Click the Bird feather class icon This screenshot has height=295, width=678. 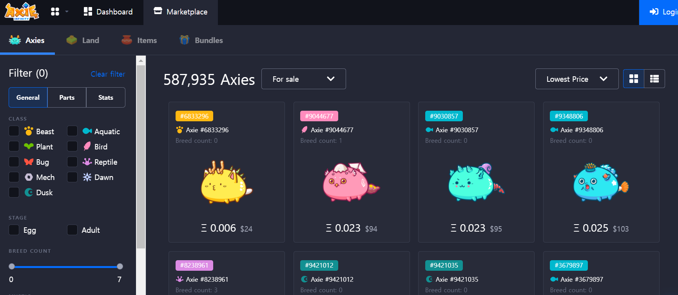point(87,146)
